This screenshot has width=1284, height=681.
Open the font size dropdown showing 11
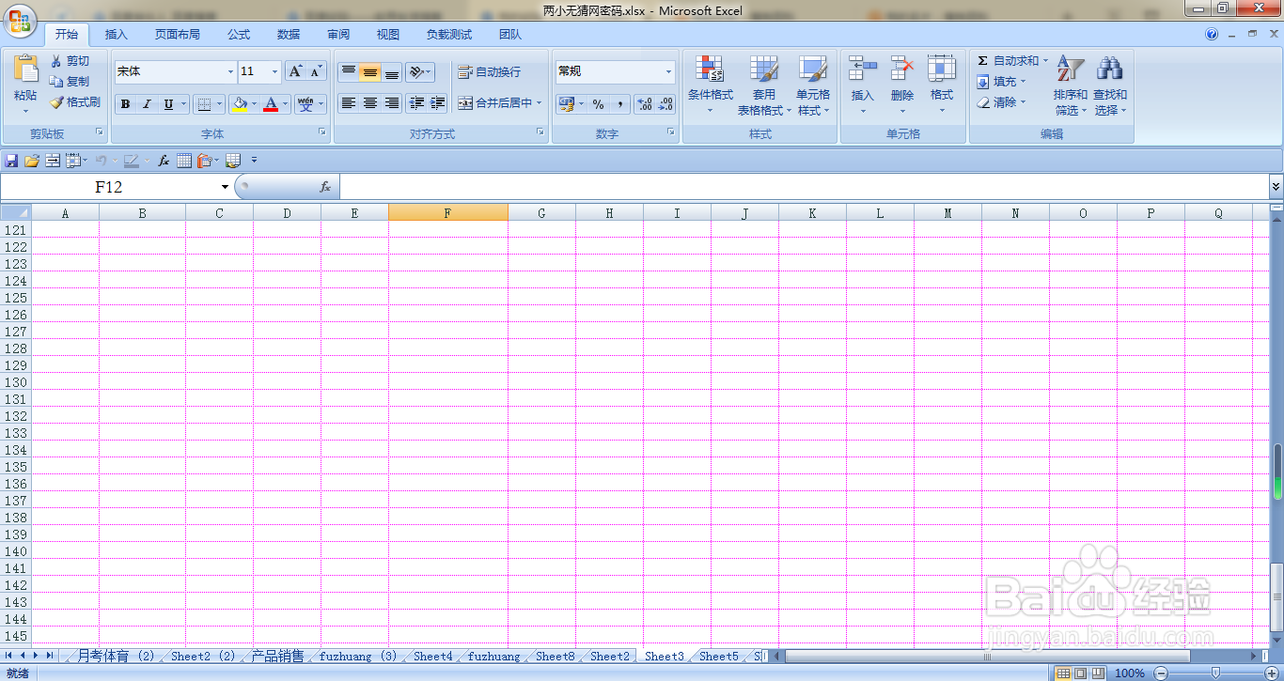pyautogui.click(x=274, y=71)
